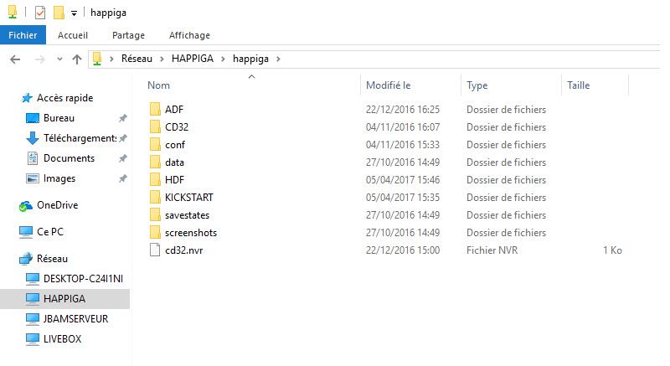This screenshot has width=670, height=366.
Task: Navigate up one level with up arrow
Action: pyautogui.click(x=77, y=59)
